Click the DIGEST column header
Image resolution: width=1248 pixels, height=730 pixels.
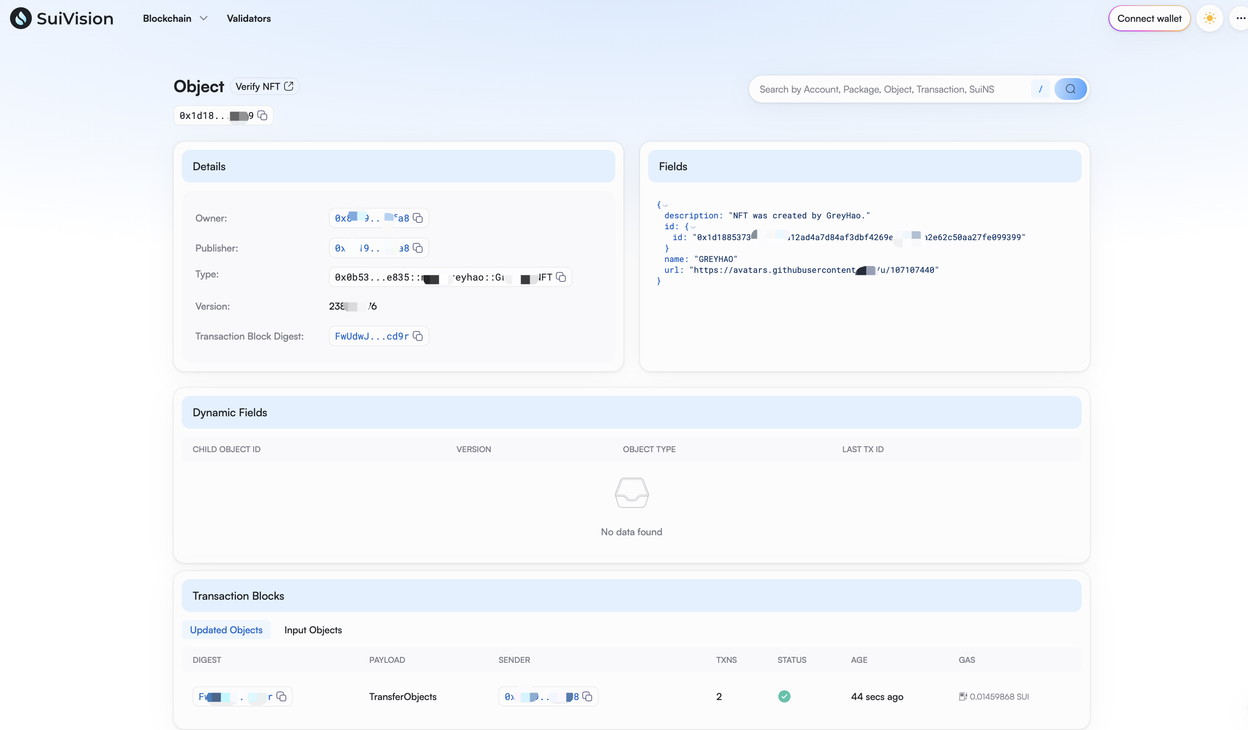206,660
